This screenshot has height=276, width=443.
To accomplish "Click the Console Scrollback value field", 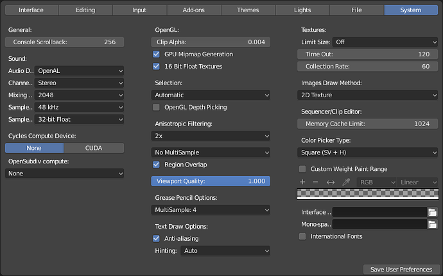I will [x=64, y=42].
